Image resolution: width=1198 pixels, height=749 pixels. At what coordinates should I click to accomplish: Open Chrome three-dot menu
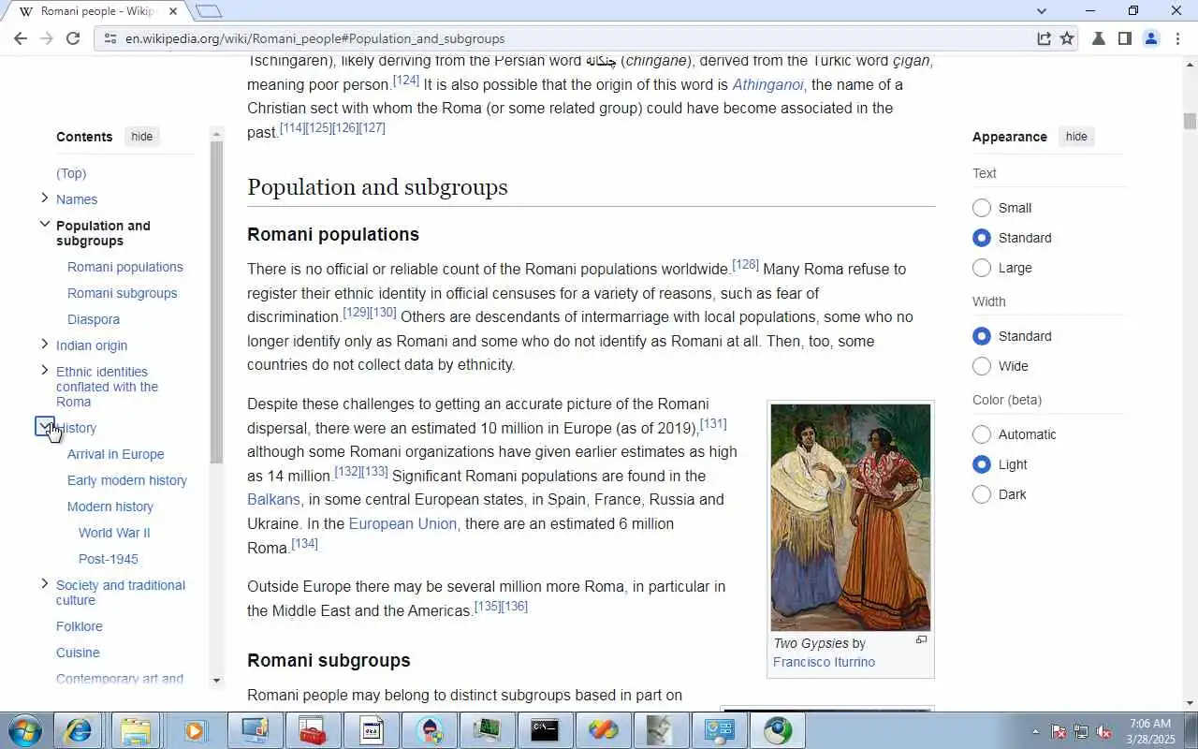(x=1178, y=38)
